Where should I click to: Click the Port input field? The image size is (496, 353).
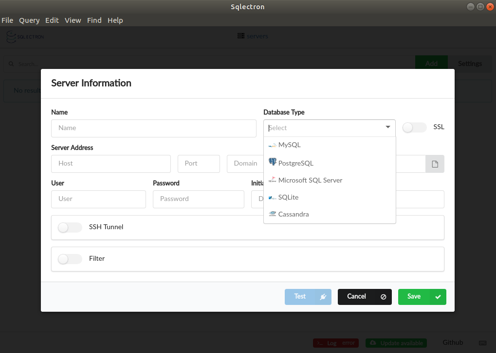click(x=199, y=164)
